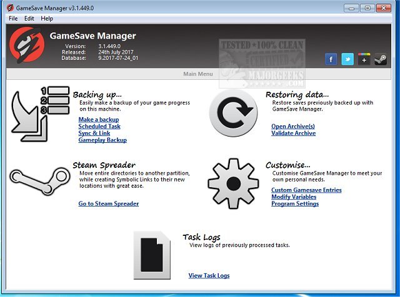Click the Validate Archive link
This screenshot has width=400, height=297.
pyautogui.click(x=293, y=133)
